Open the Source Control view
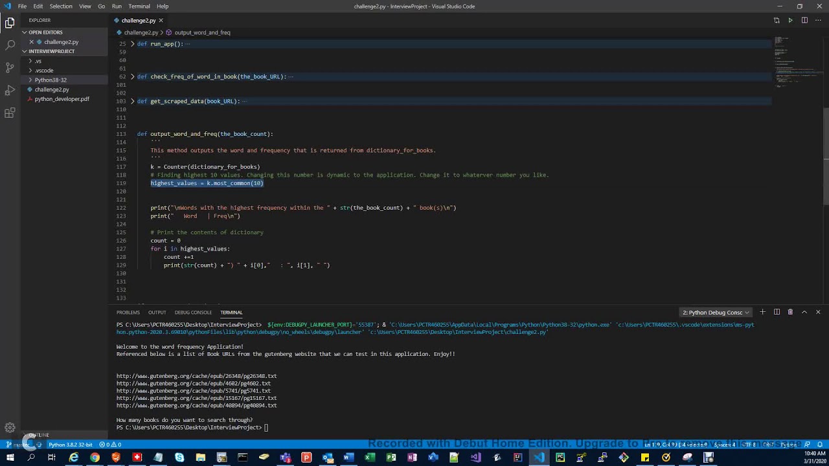 [x=10, y=67]
